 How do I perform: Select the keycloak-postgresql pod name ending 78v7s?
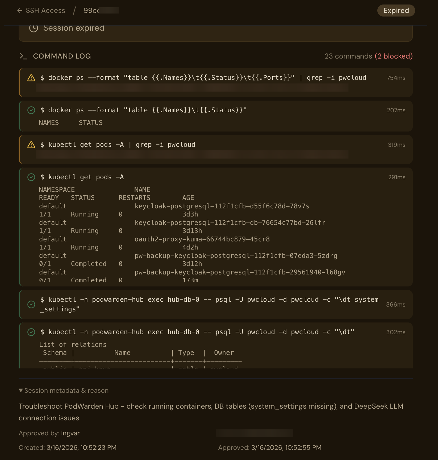tap(222, 206)
